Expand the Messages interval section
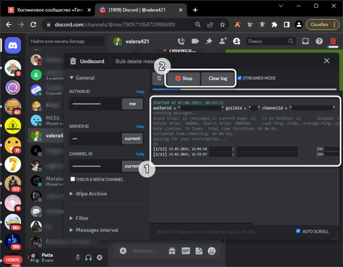Image resolution: width=343 pixels, height=267 pixels. pos(94,230)
